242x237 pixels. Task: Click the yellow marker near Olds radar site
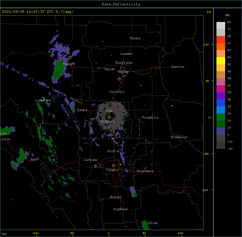[109, 117]
